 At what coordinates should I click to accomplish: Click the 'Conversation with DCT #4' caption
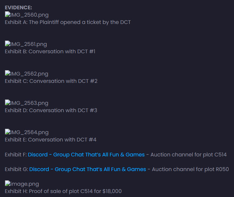point(62,140)
